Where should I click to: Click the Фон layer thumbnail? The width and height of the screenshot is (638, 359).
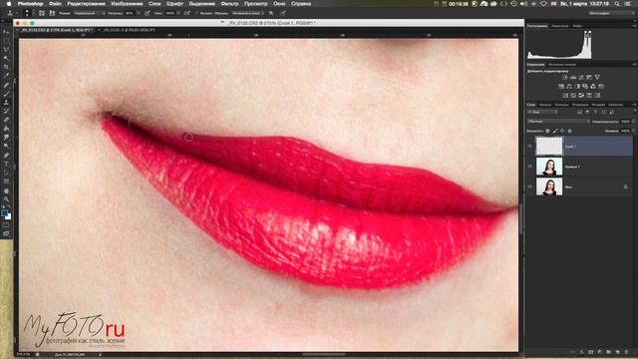click(549, 186)
